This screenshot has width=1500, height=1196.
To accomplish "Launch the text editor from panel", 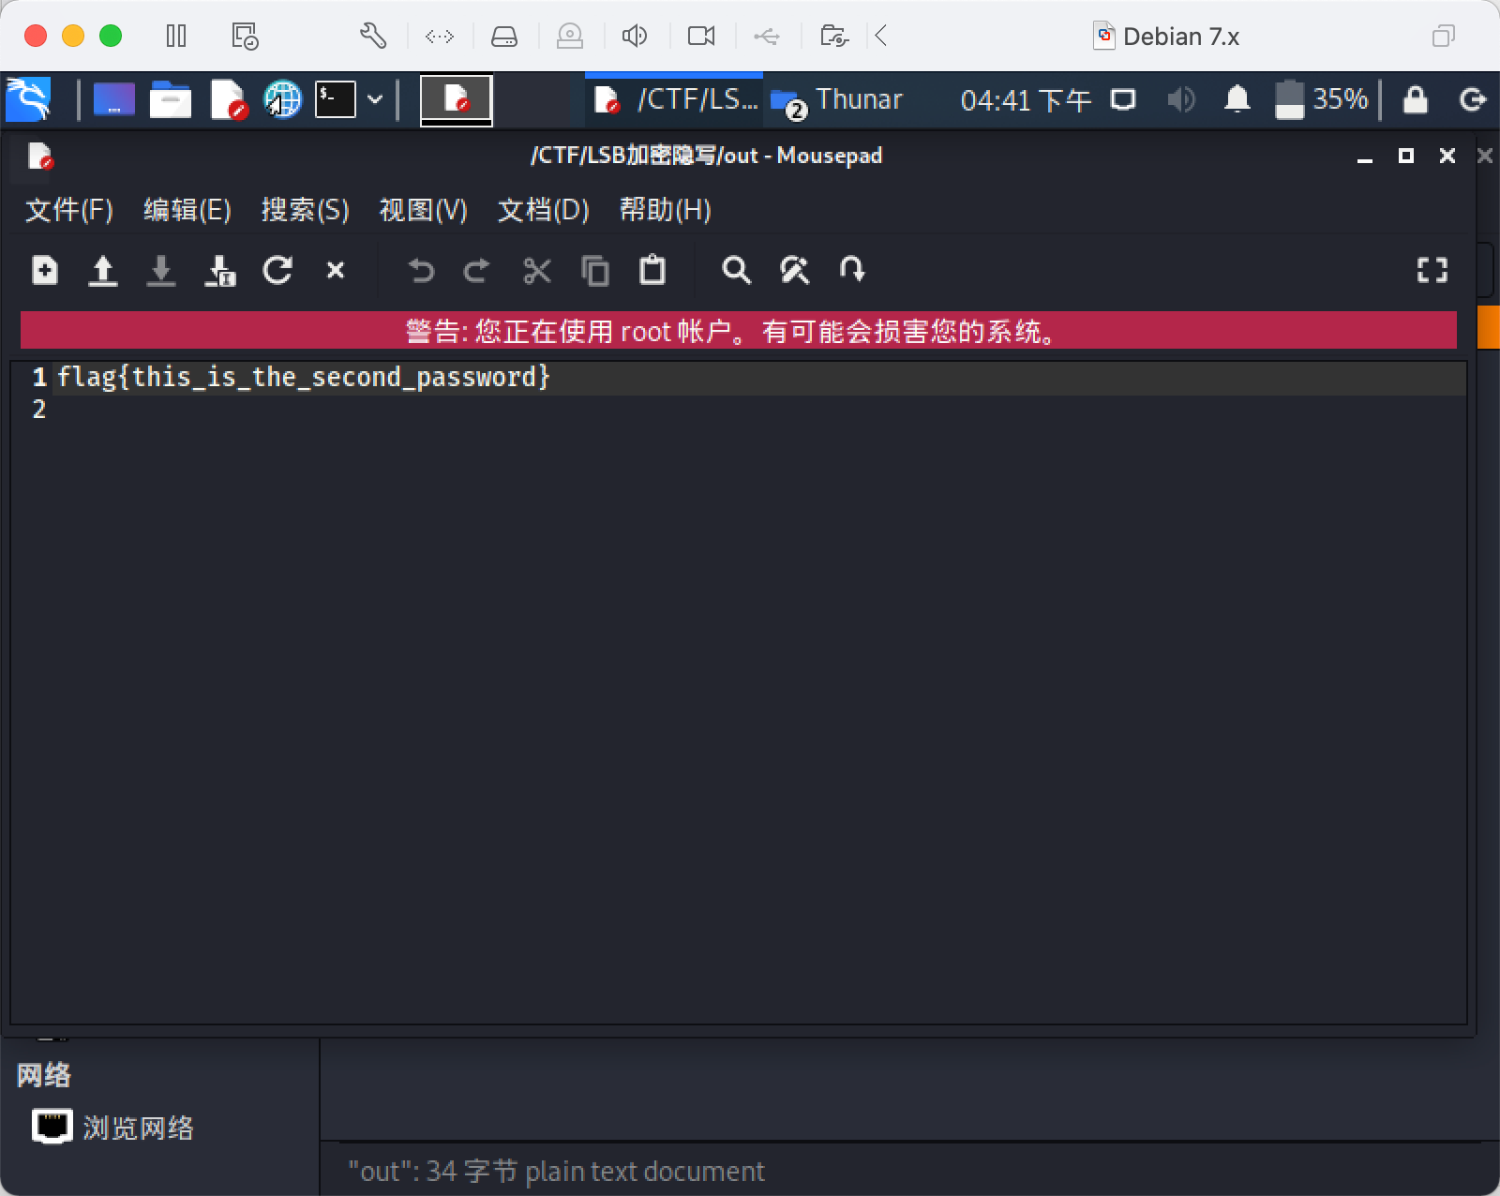I will coord(228,99).
